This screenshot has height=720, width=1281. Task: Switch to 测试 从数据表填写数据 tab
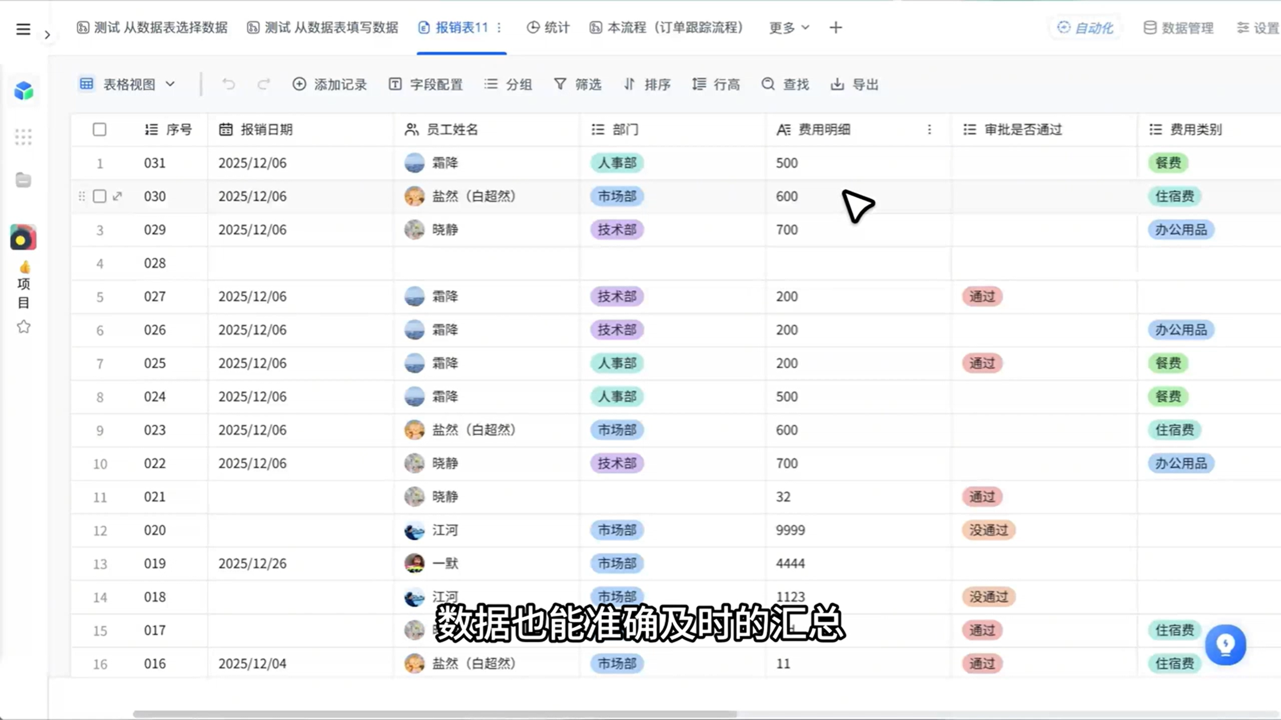click(x=323, y=27)
